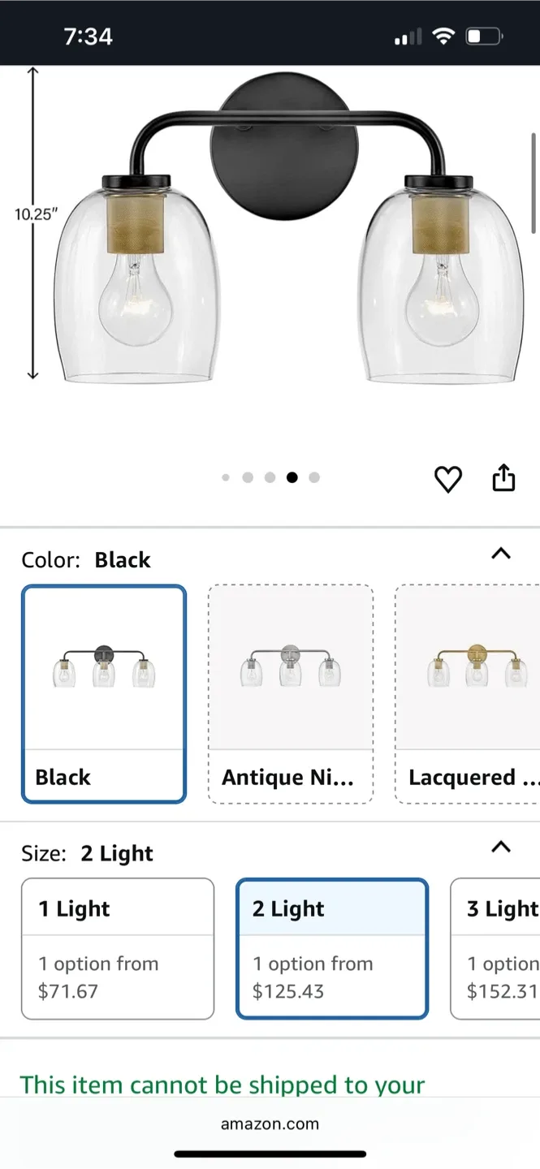540x1169 pixels.
Task: Collapse the Color section
Action: (x=501, y=553)
